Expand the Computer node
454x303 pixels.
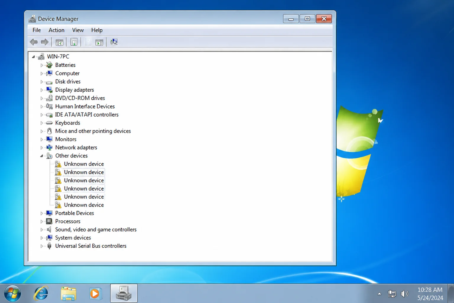(42, 73)
